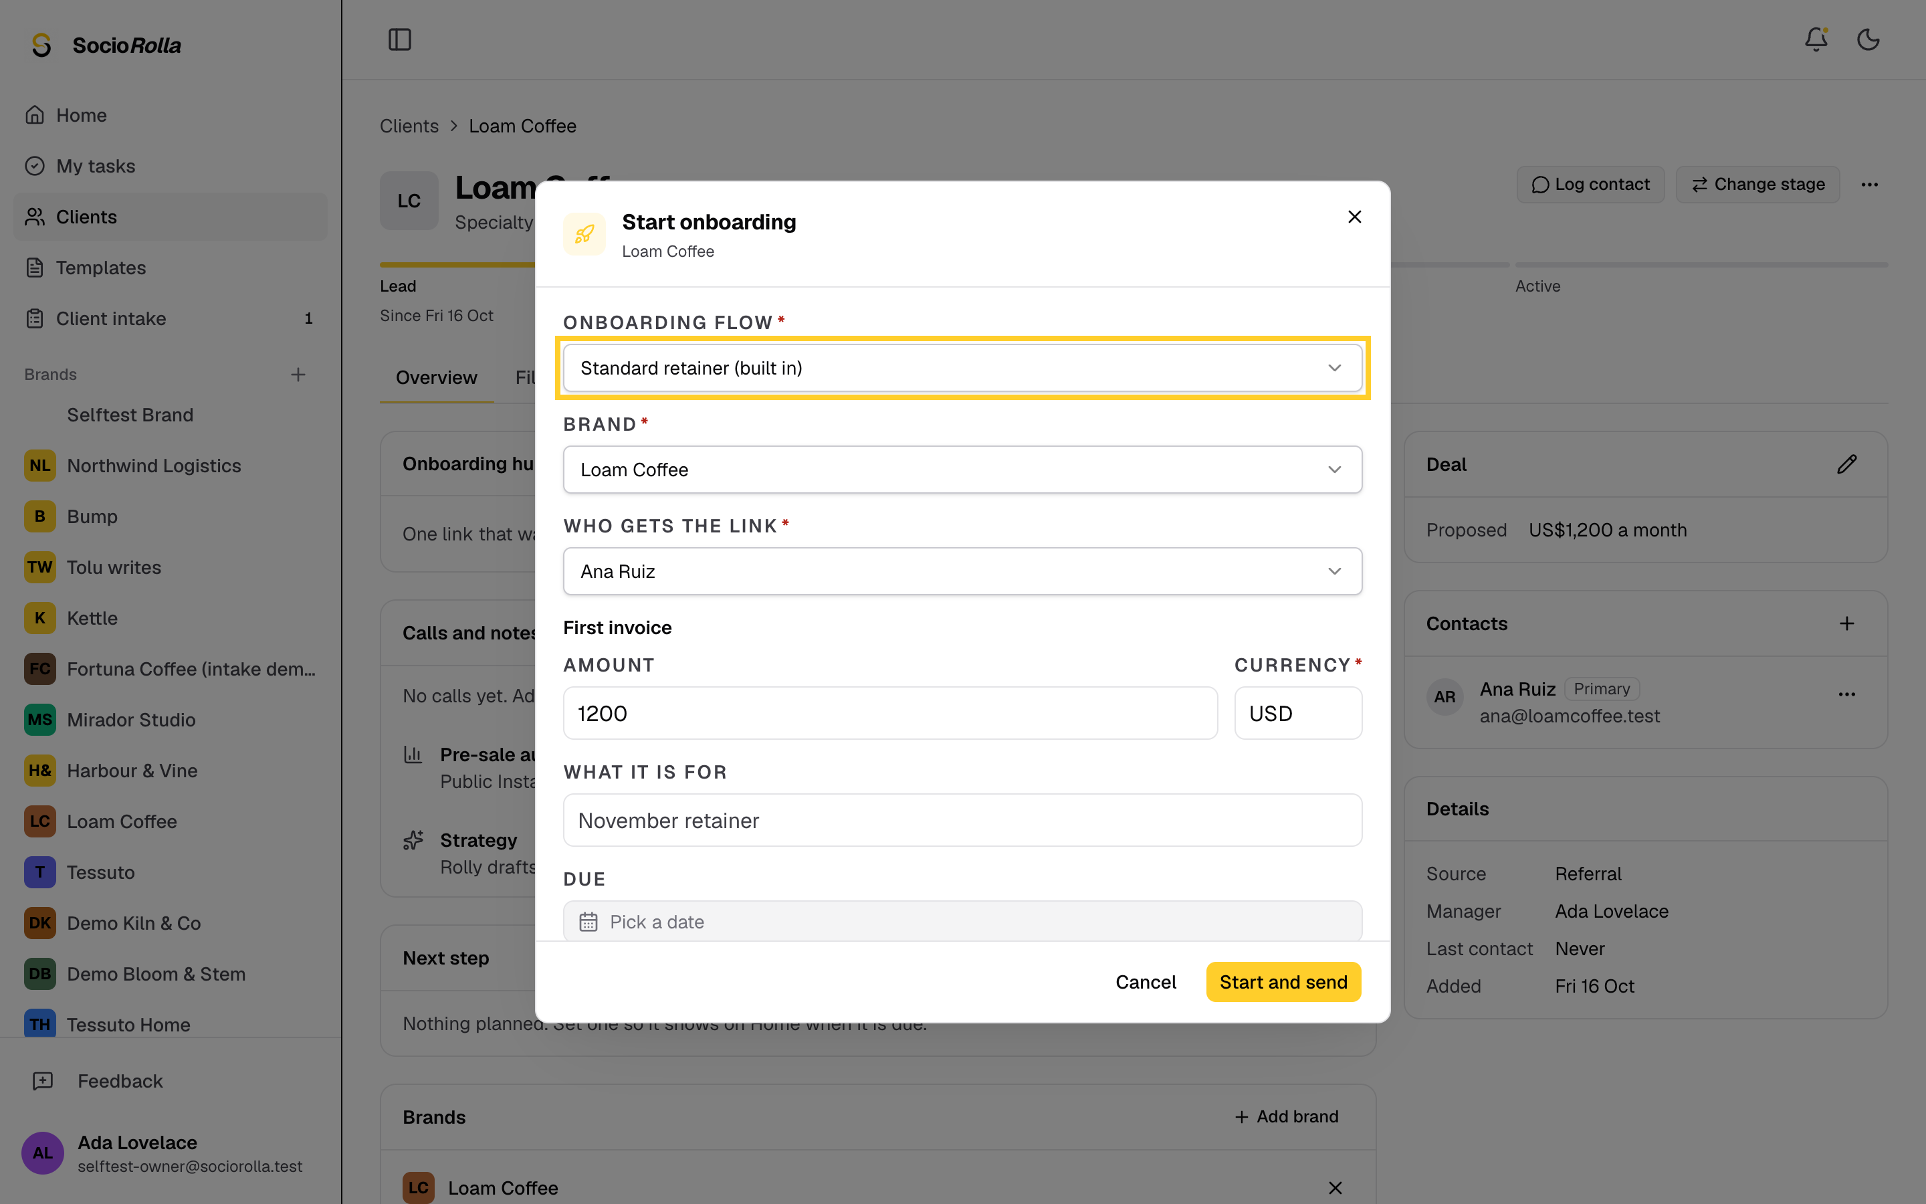
Task: Edit the Deal with pencil icon
Action: pyautogui.click(x=1846, y=464)
